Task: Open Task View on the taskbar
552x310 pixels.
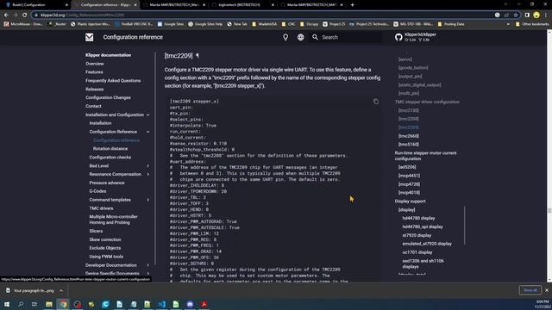Action: 34,304
